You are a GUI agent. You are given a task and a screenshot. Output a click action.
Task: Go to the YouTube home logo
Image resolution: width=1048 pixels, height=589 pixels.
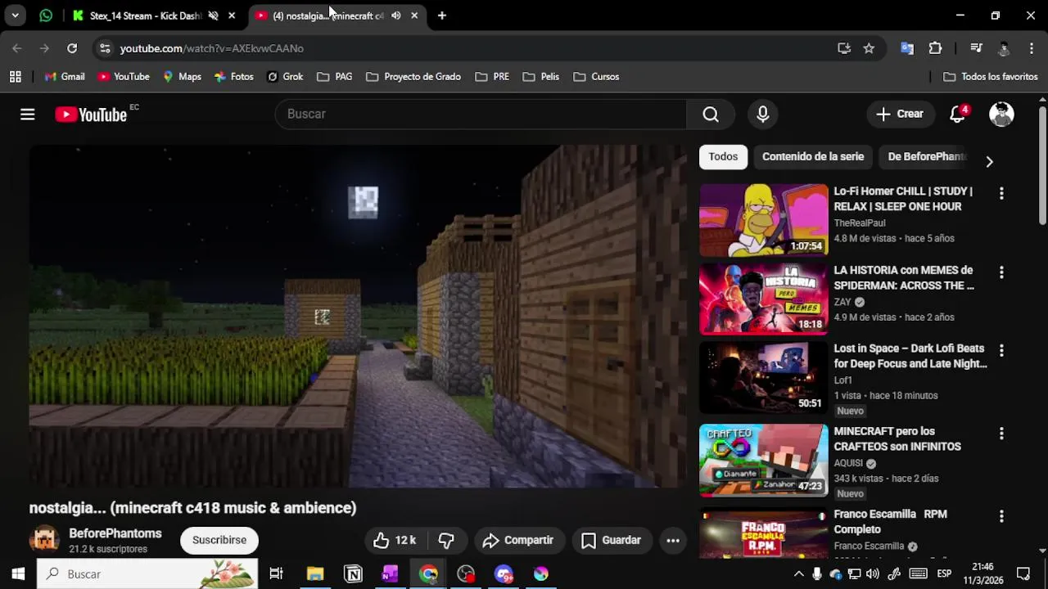click(91, 115)
